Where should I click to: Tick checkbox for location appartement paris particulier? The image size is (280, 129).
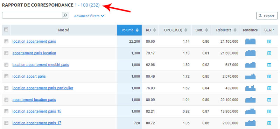6,88
